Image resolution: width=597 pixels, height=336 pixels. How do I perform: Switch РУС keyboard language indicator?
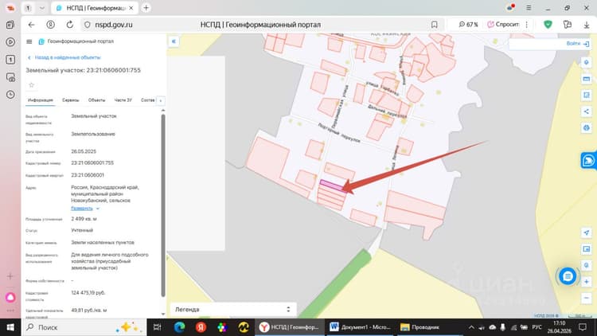[x=537, y=327]
